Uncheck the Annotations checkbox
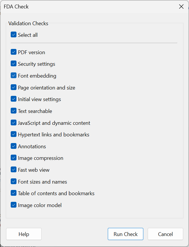 coord(13,146)
